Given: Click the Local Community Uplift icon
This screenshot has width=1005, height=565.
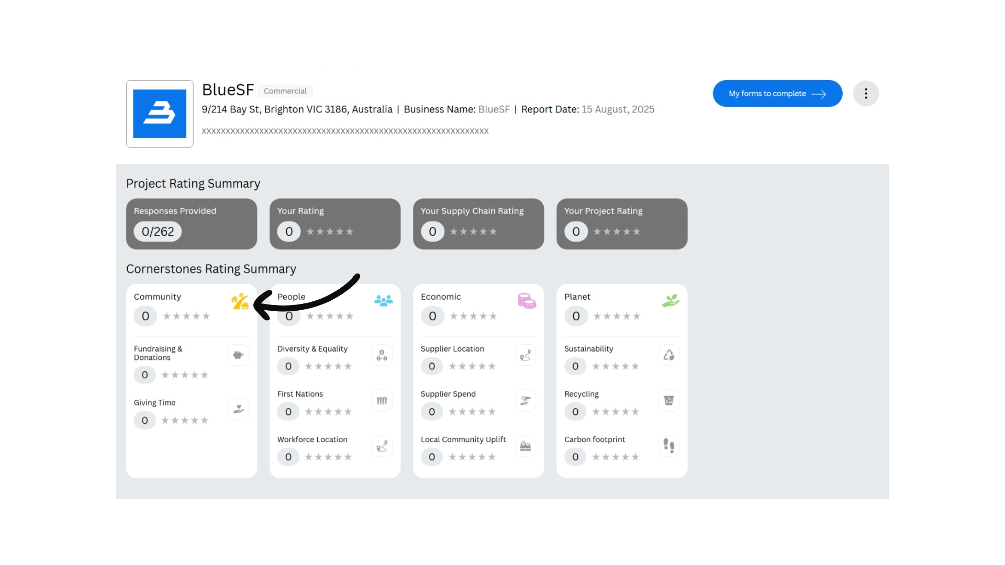Looking at the screenshot, I should pyautogui.click(x=526, y=446).
